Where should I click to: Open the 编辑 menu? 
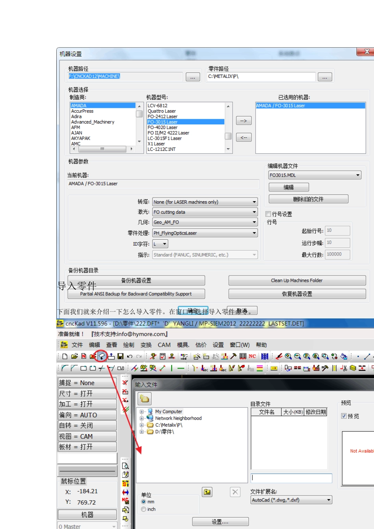(94, 345)
